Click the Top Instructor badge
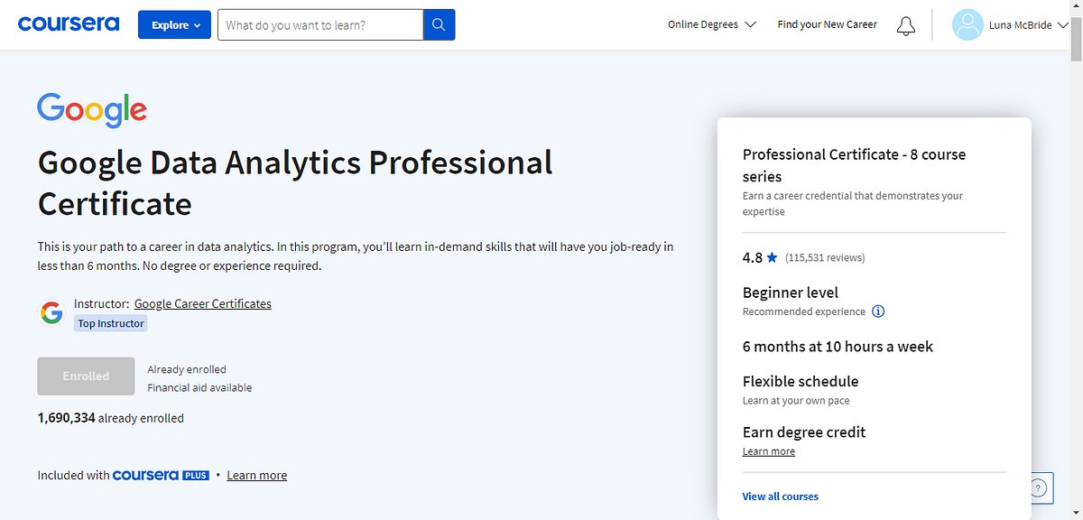This screenshot has width=1083, height=520. [x=110, y=322]
